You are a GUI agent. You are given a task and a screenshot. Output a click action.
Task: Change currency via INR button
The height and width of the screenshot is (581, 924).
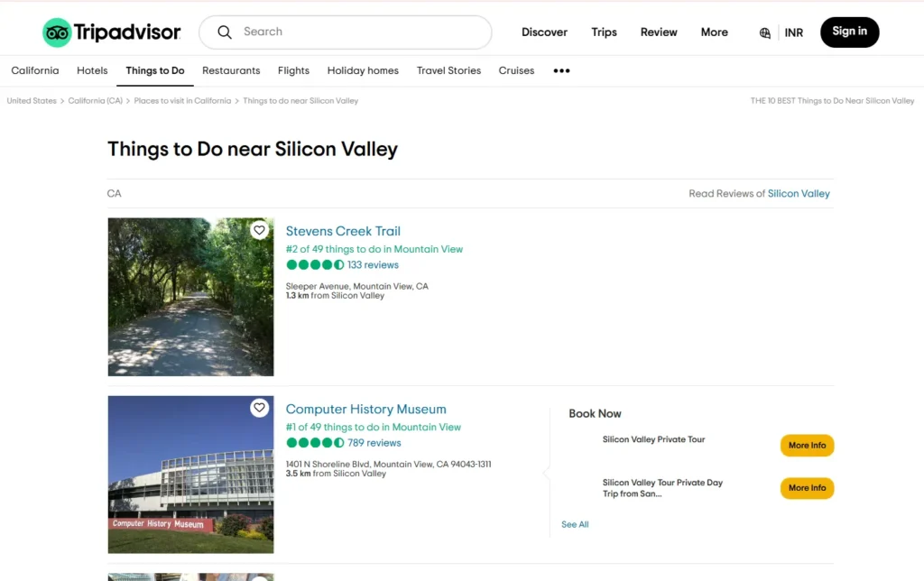click(794, 33)
